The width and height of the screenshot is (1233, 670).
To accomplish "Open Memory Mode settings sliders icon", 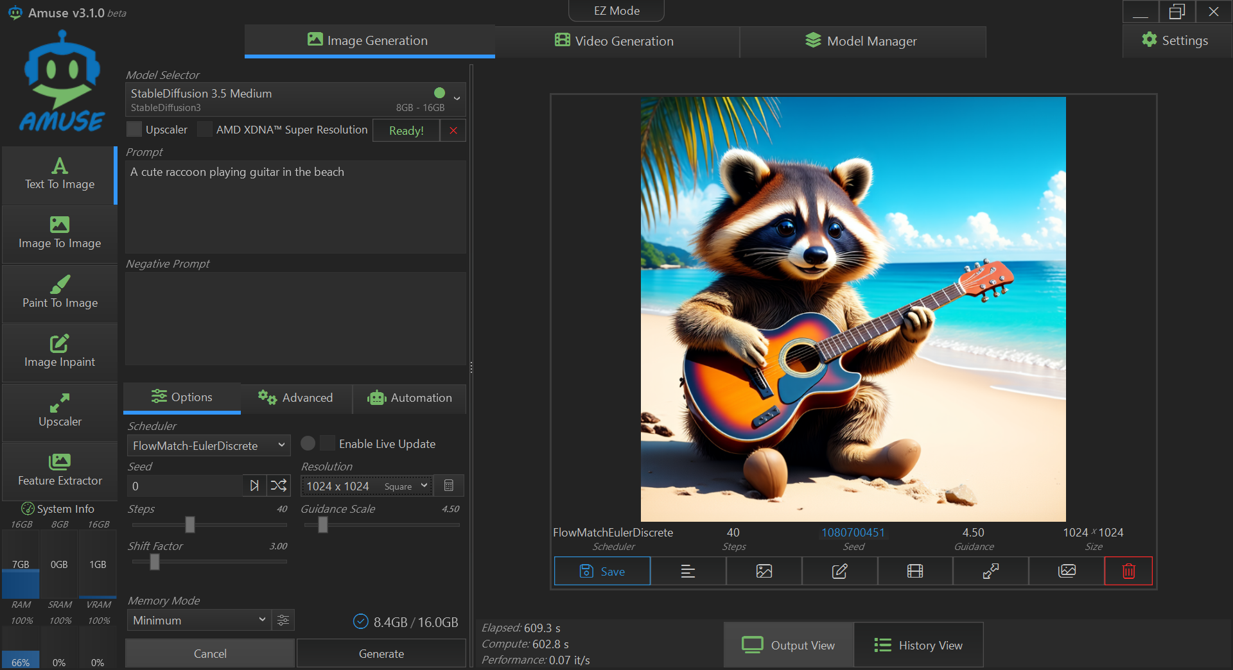I will pos(283,620).
